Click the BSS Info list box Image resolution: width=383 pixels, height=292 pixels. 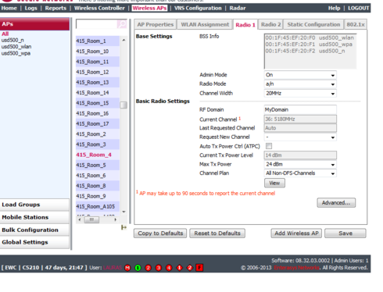coord(310,52)
